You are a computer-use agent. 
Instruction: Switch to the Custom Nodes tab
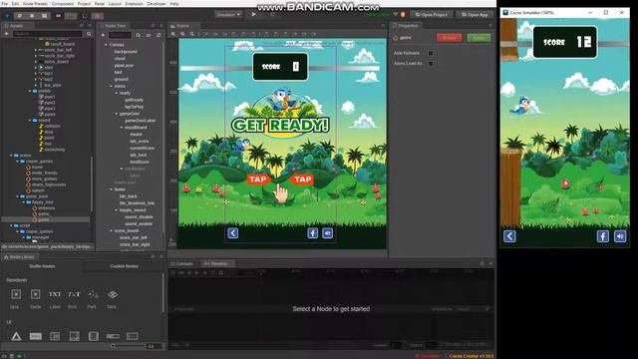click(124, 266)
